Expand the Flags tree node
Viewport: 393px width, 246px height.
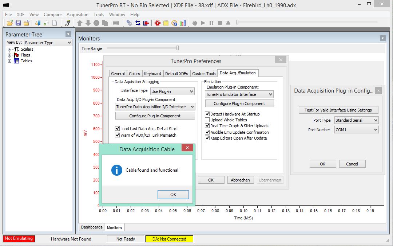coord(9,55)
